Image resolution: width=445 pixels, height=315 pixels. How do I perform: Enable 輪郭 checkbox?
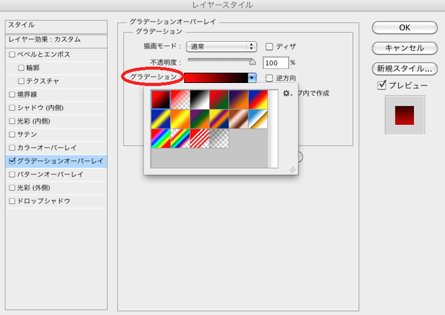click(x=21, y=68)
